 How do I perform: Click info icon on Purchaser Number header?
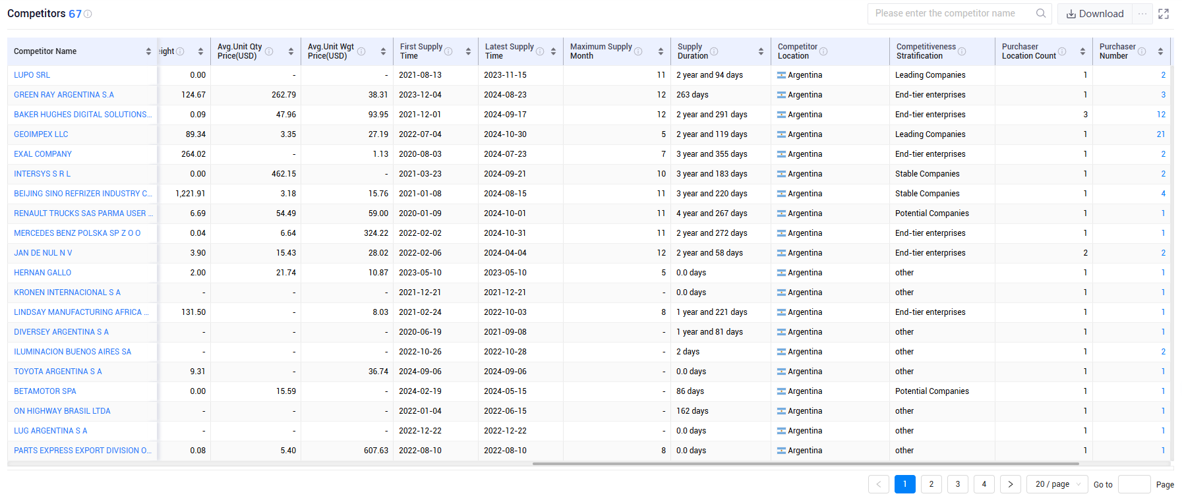pos(1142,51)
